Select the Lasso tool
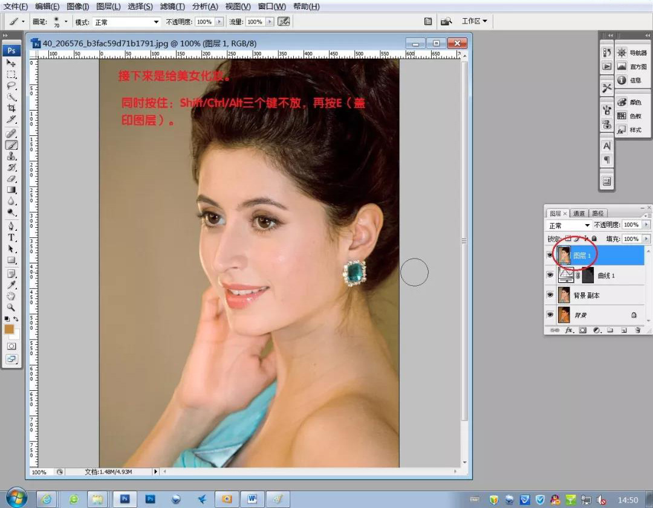Screen dimensions: 653x508 click(x=11, y=86)
